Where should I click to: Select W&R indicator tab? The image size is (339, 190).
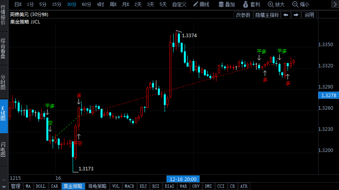pyautogui.click(x=183, y=186)
